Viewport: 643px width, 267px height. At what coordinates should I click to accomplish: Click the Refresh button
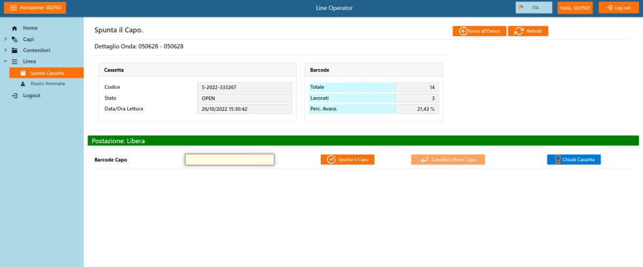coord(528,31)
